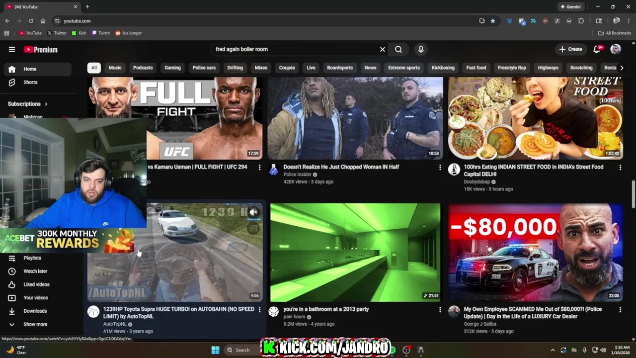Open more options for the Toyota Supra video

click(259, 310)
